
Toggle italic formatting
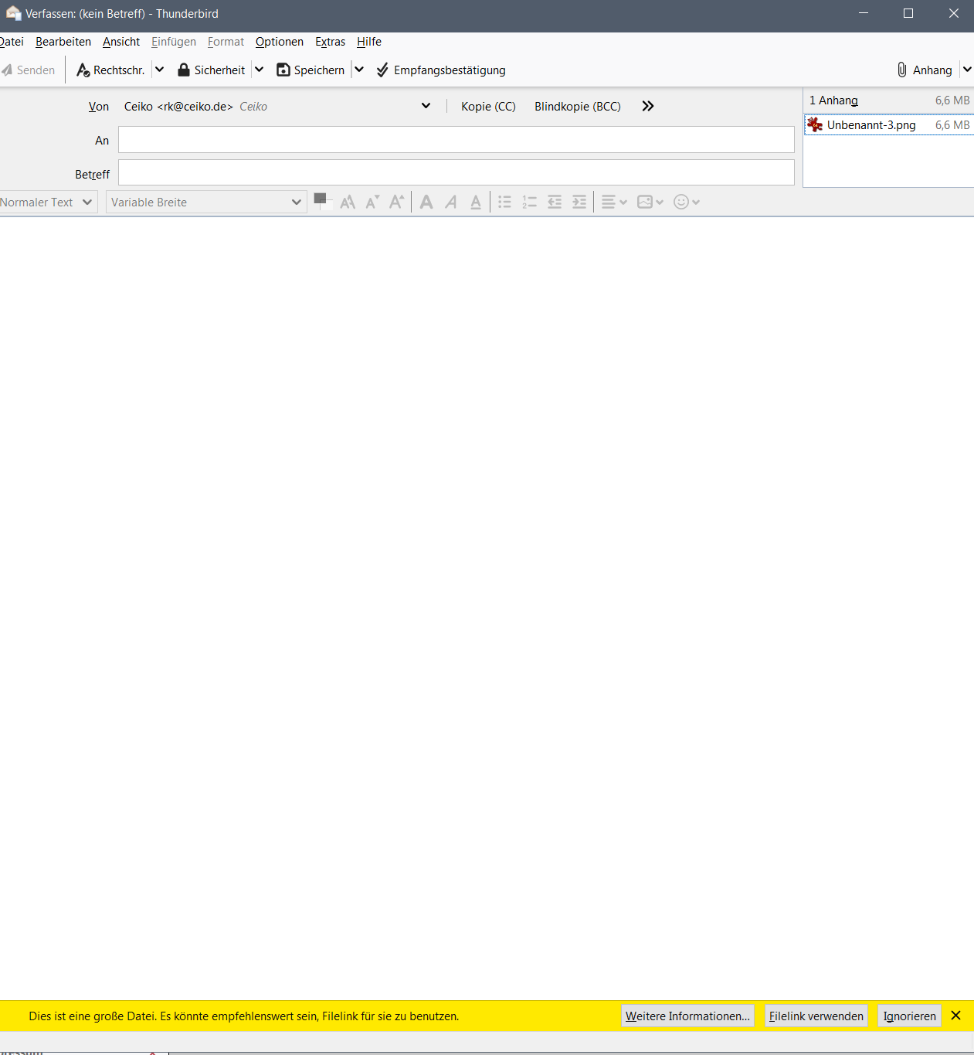(x=451, y=202)
